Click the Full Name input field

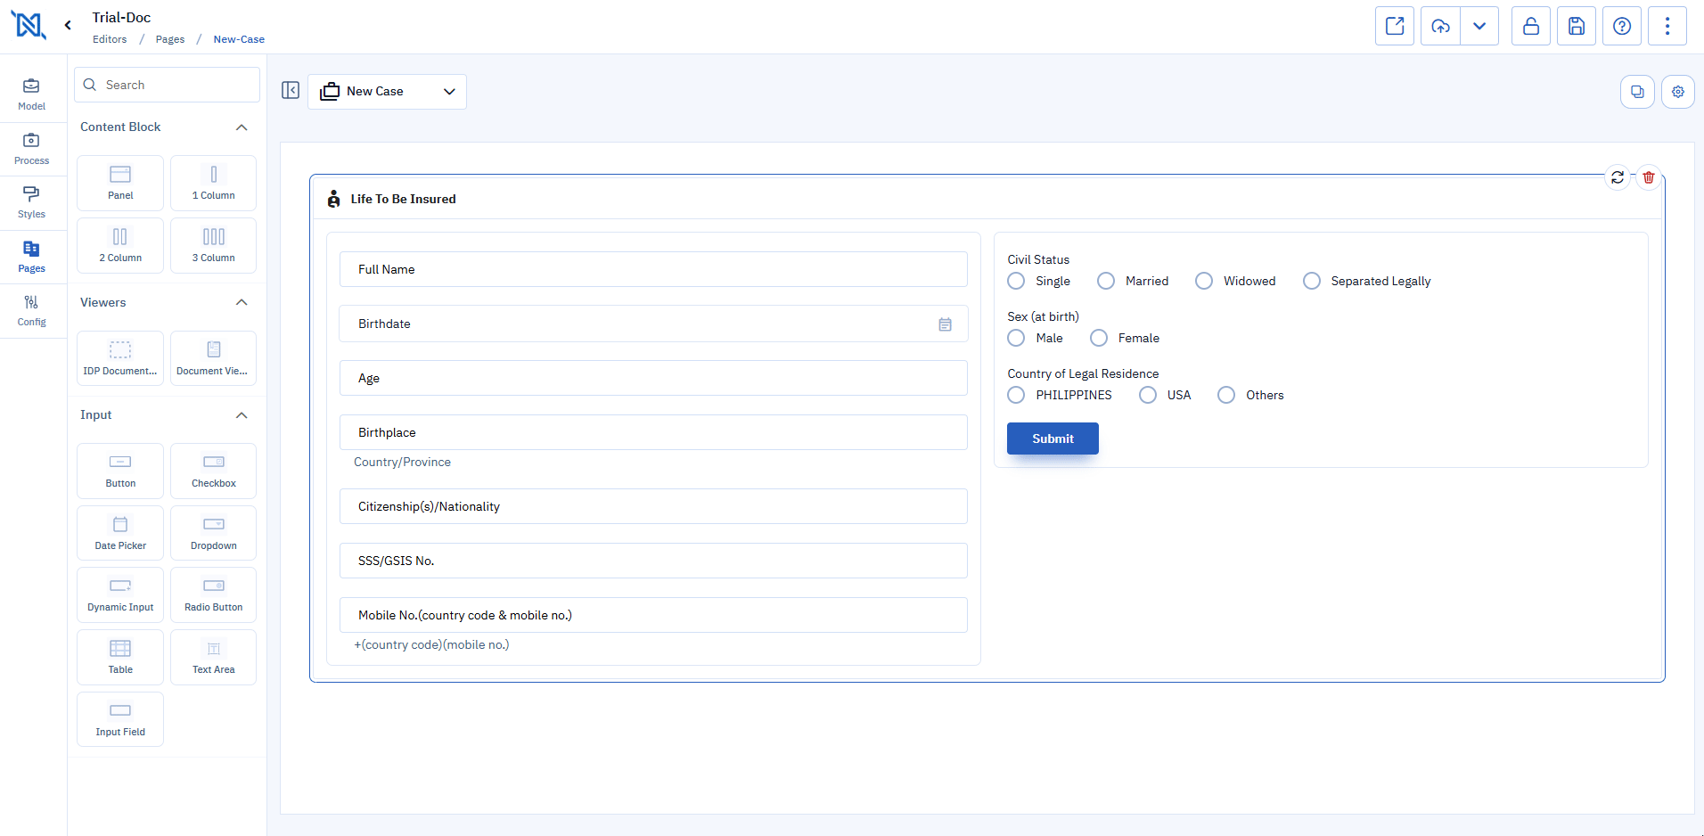(653, 269)
